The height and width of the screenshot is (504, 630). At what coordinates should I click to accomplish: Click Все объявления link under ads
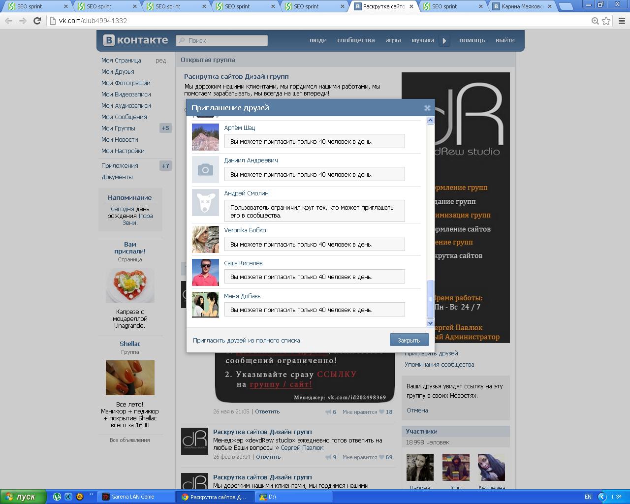click(130, 440)
